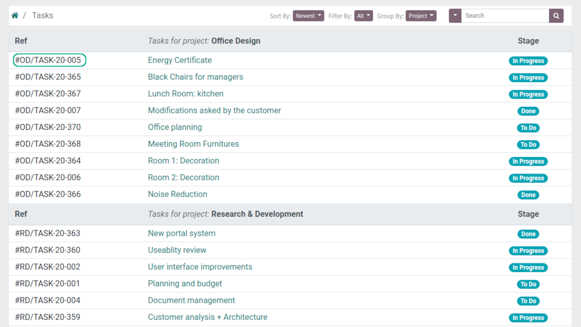Viewport: 581px width, 327px height.
Task: Click the Office planning task link
Action: click(x=175, y=127)
